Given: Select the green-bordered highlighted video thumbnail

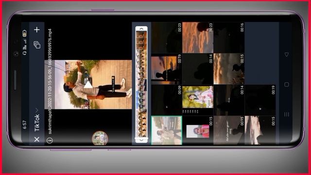Looking at the screenshot, I should pyautogui.click(x=167, y=130).
